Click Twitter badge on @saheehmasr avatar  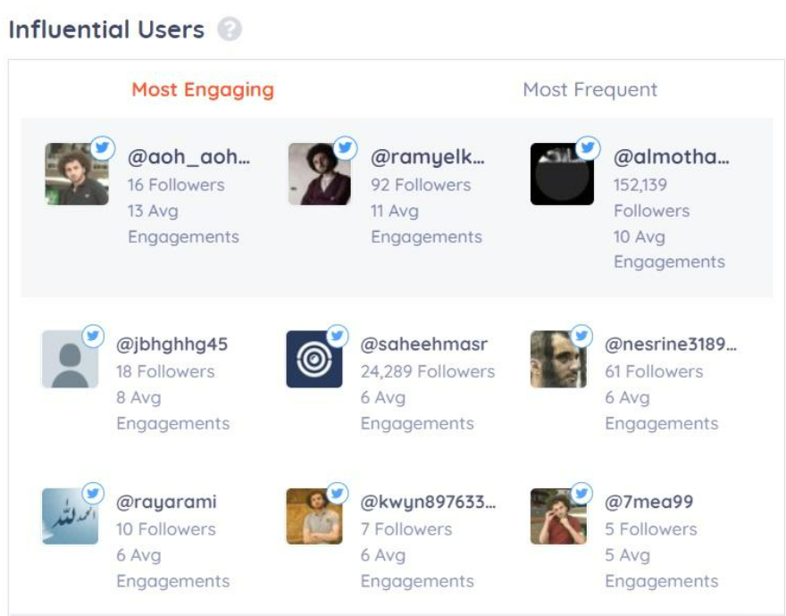(338, 336)
